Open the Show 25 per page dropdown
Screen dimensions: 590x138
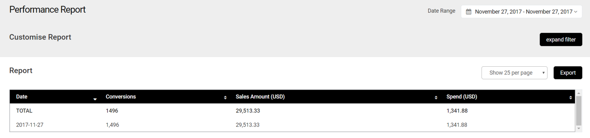(x=515, y=73)
